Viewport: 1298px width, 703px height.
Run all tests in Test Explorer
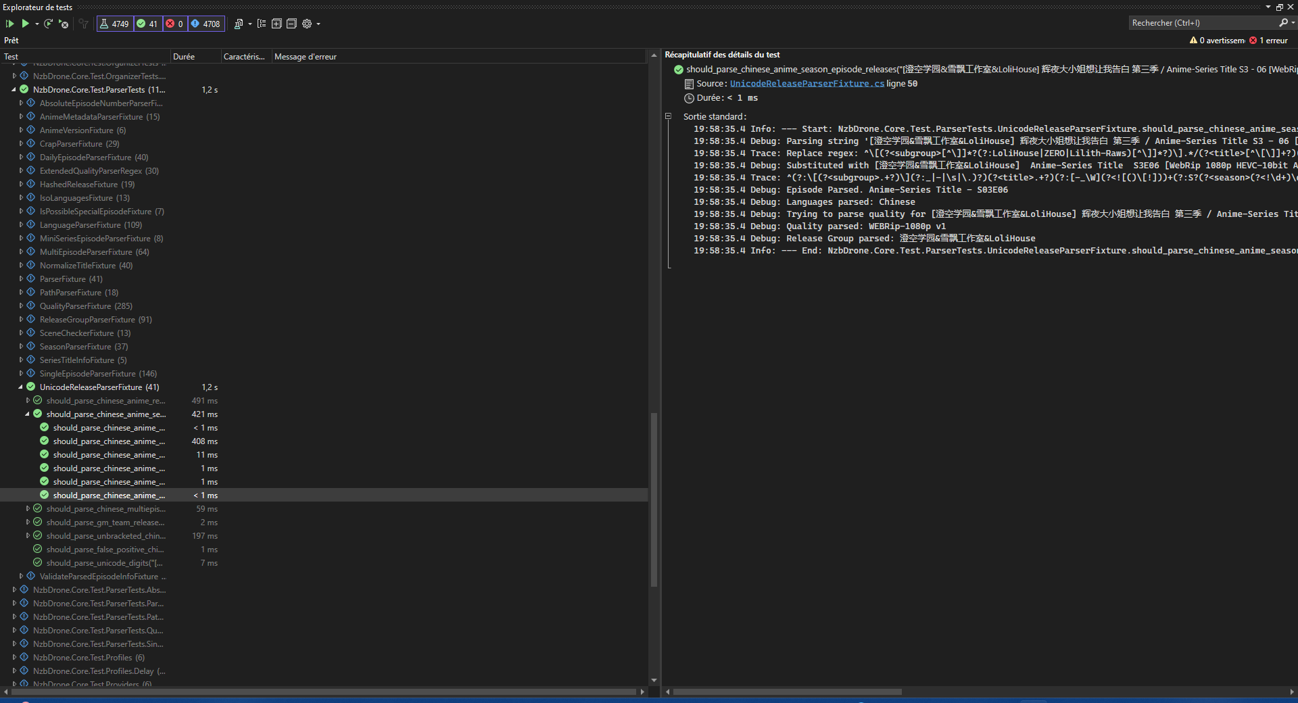click(x=9, y=24)
